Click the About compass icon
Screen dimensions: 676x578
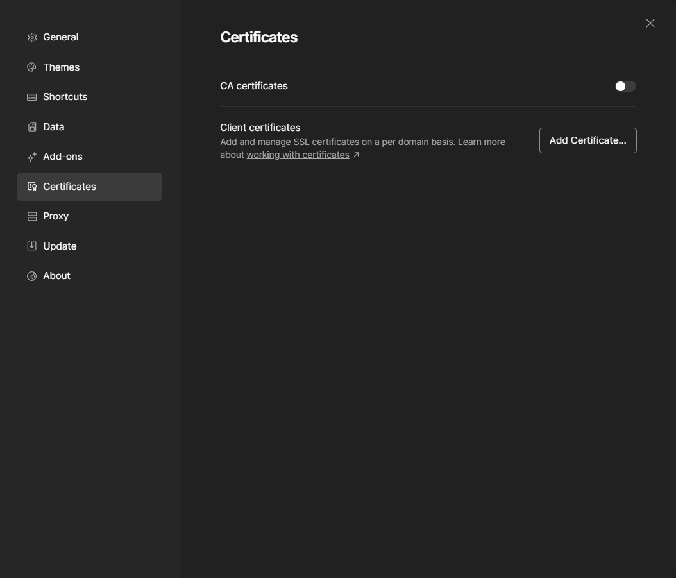(x=32, y=276)
